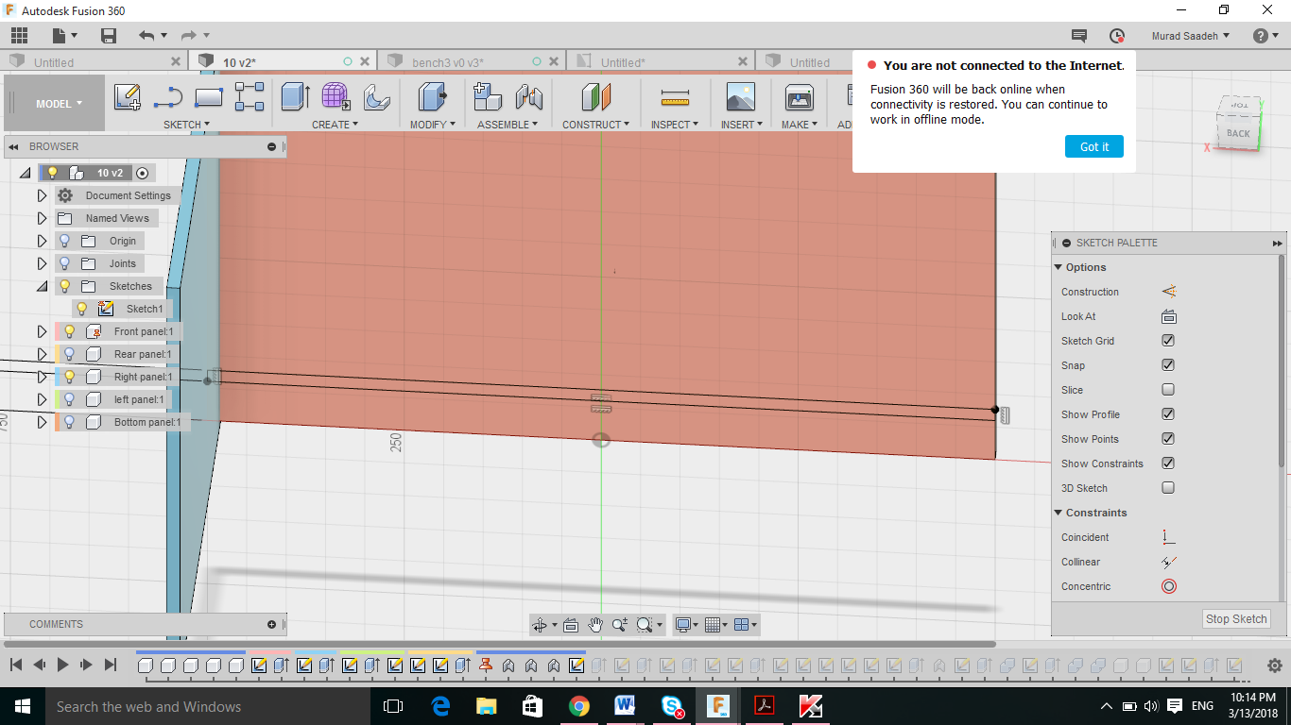Open timeline settings gear
1291x725 pixels.
point(1274,666)
